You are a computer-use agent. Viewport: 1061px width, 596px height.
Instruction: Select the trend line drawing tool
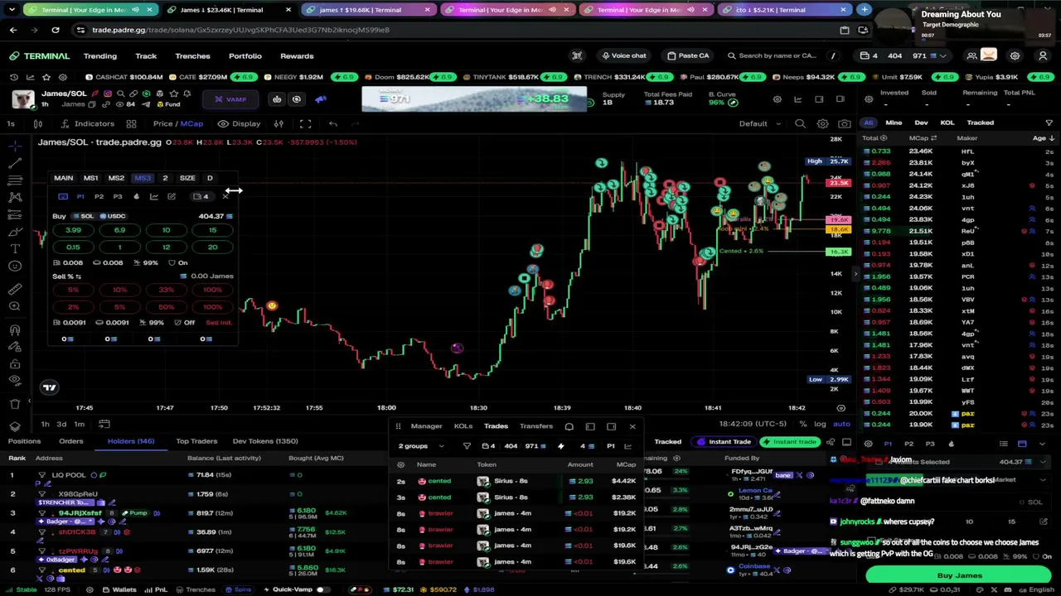tap(15, 163)
